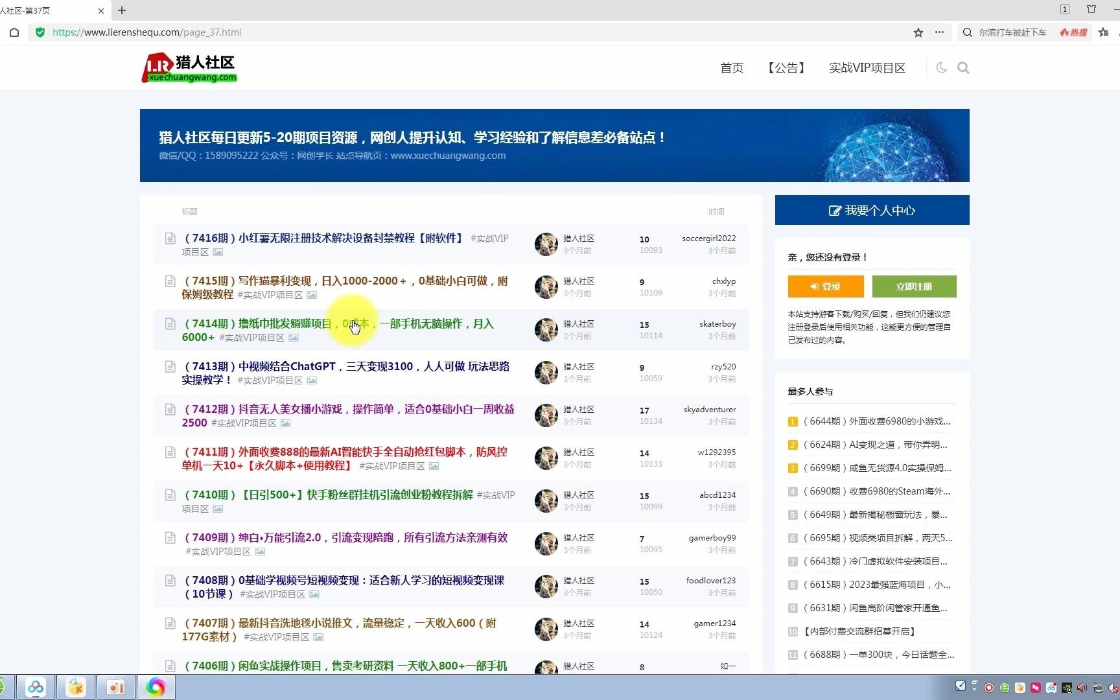
Task: Open post 7415期 写作猫暴利变现
Action: pyautogui.click(x=345, y=287)
